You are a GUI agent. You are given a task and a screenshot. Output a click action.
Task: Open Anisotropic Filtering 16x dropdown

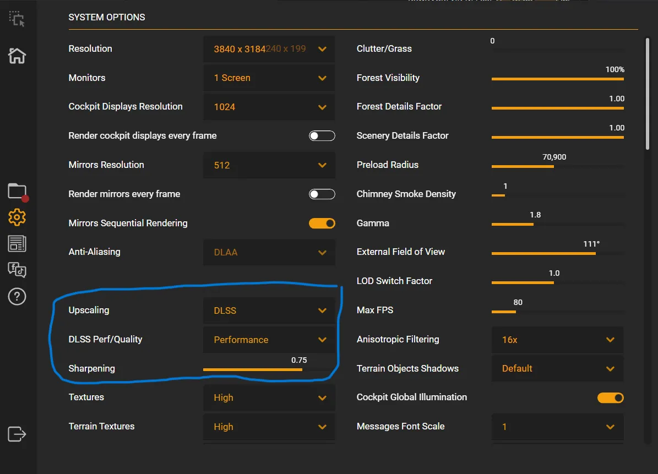point(557,340)
